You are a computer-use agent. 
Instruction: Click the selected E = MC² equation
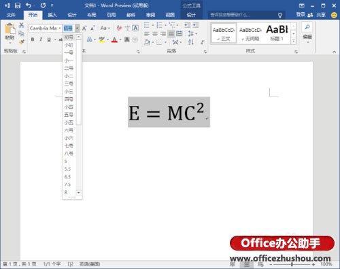click(x=169, y=112)
